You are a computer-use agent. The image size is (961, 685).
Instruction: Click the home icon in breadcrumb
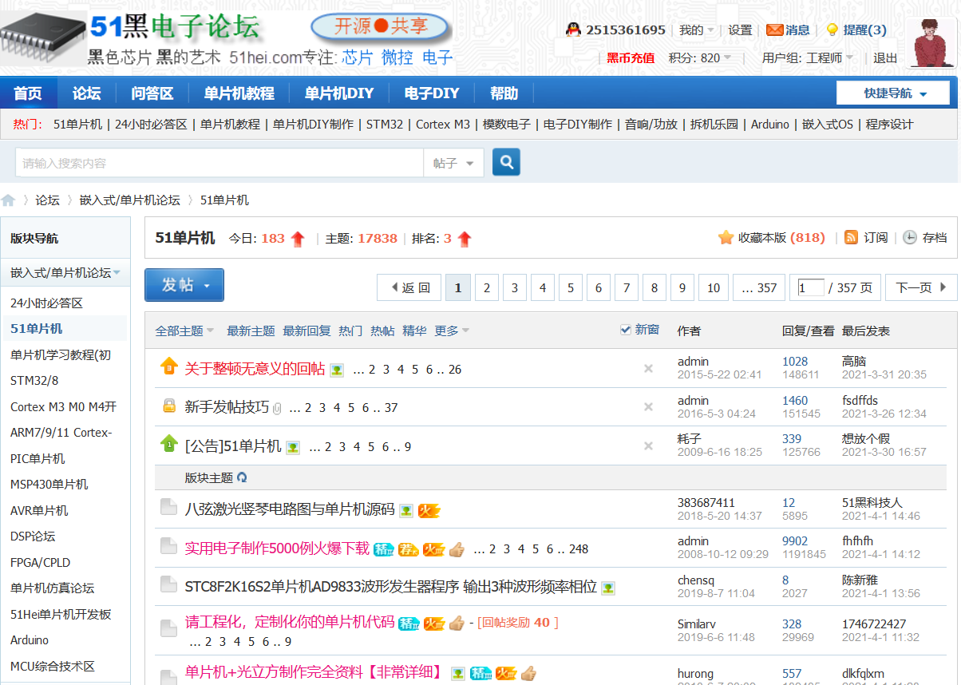click(x=8, y=200)
